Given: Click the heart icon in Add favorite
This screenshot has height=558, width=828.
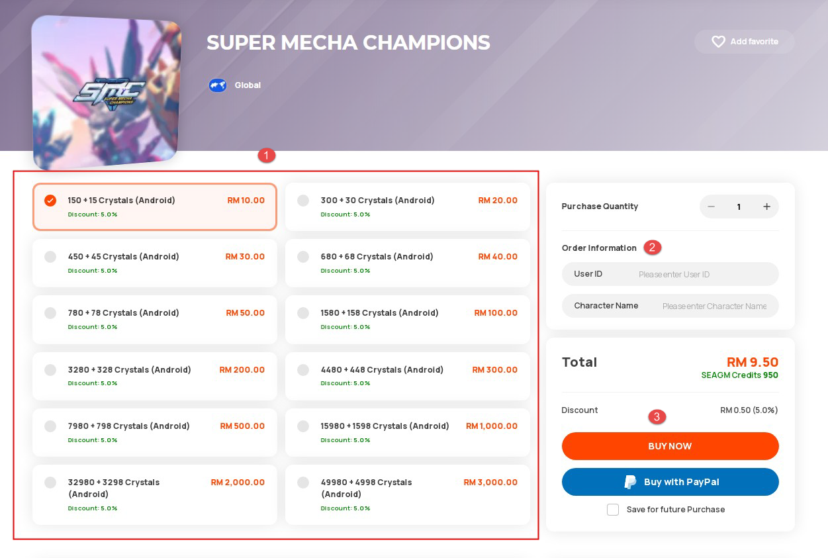Looking at the screenshot, I should point(718,42).
